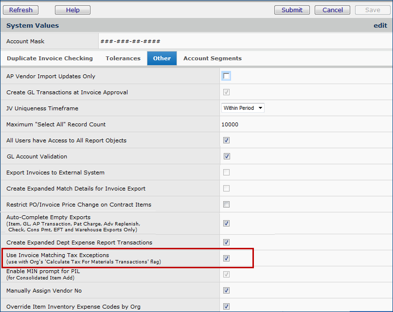
Task: Open the Tolerances tab
Action: pos(123,58)
